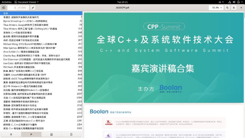Select Titus Winters Shifting left entry
The image size is (245, 138).
coord(41,29)
